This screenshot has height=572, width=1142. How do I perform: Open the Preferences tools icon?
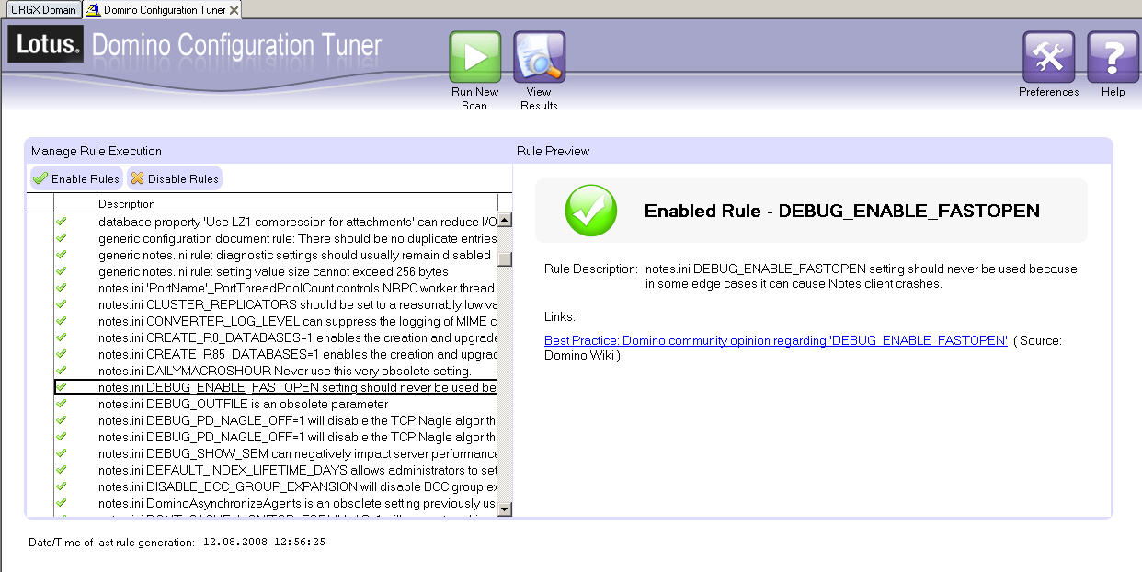[x=1048, y=57]
